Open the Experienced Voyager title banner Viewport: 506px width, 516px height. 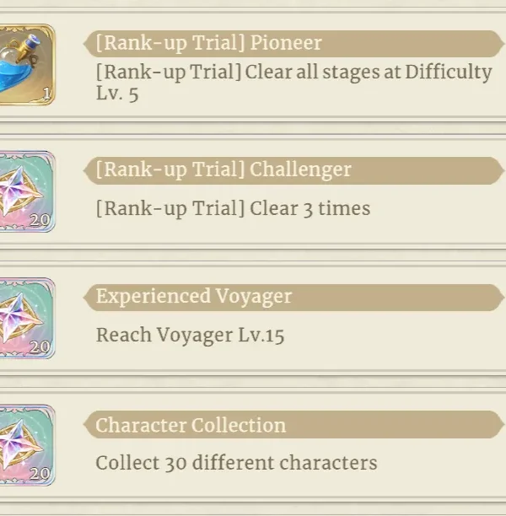293,297
